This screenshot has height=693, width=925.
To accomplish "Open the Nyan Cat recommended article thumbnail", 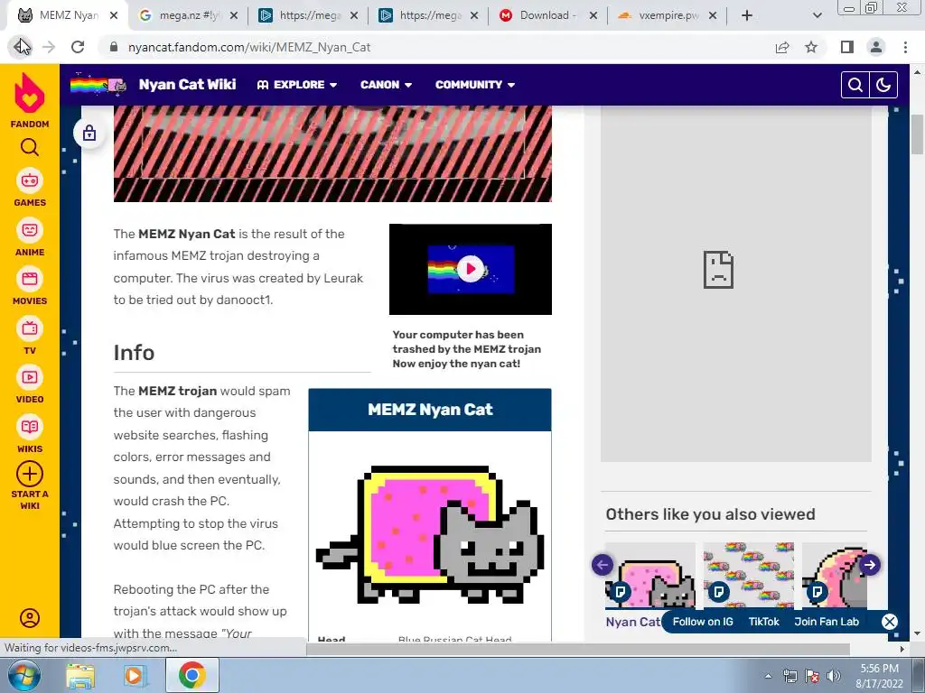I will pyautogui.click(x=650, y=576).
